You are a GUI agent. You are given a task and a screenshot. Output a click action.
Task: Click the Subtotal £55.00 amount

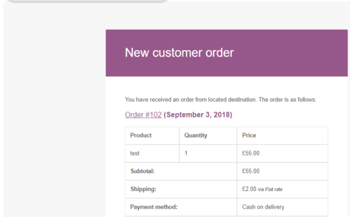(x=250, y=171)
